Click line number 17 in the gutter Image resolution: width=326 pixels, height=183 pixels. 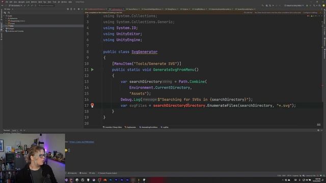[87, 105]
